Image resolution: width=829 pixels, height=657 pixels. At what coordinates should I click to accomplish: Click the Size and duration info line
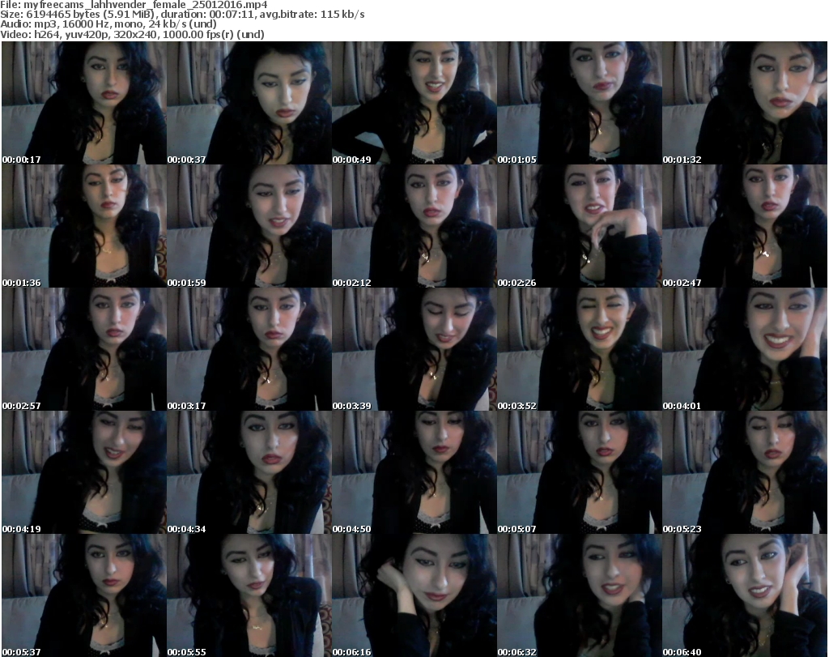(x=182, y=15)
